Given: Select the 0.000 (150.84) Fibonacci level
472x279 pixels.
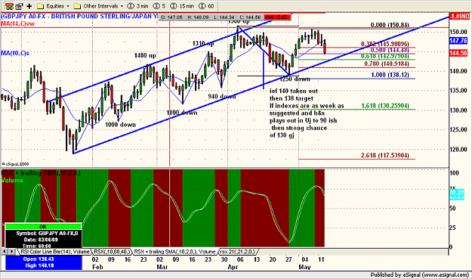Looking at the screenshot, I should [390, 25].
